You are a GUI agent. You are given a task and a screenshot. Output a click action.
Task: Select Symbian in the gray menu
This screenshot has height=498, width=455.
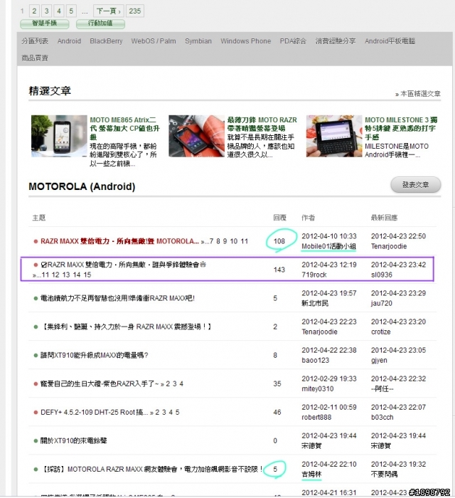(198, 41)
